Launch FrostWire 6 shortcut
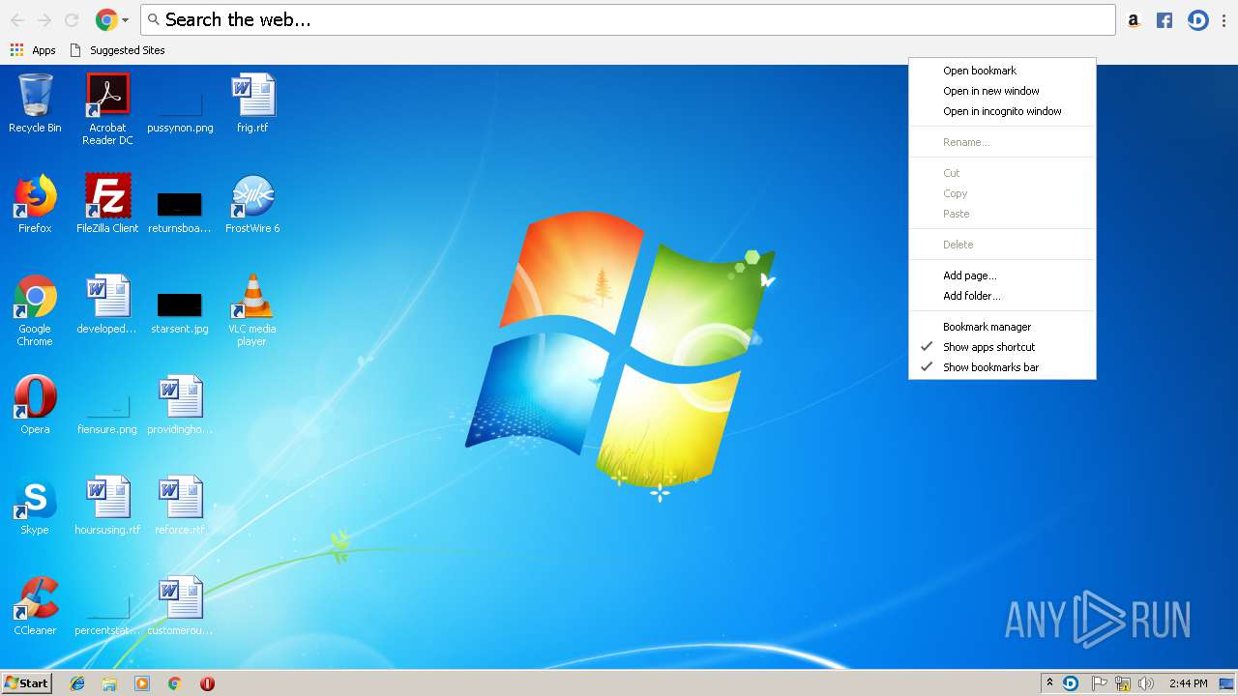This screenshot has width=1238, height=696. coord(252,204)
